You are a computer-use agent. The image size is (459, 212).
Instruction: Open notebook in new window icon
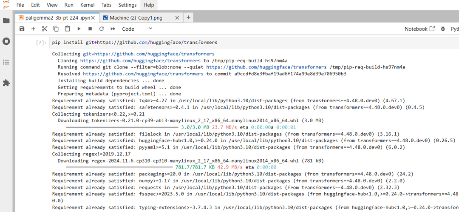432,29
